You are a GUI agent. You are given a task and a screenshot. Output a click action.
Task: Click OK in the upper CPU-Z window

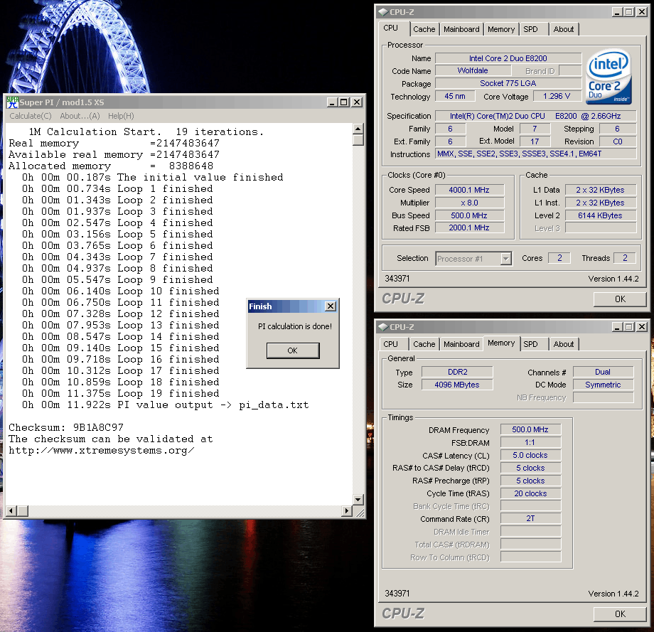620,299
